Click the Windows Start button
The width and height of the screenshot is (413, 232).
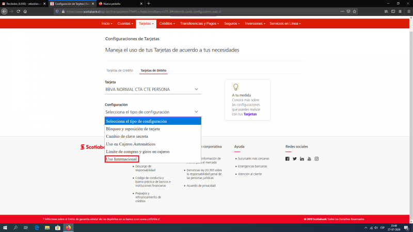pos(5,227)
